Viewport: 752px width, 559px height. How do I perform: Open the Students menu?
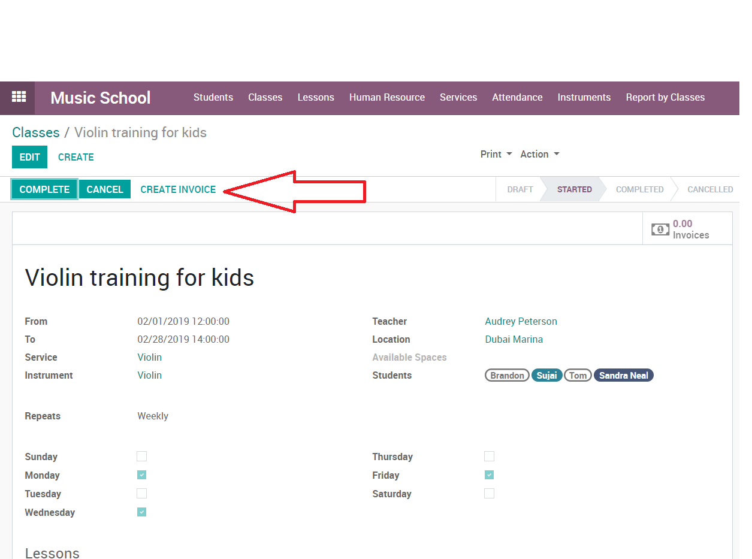213,97
